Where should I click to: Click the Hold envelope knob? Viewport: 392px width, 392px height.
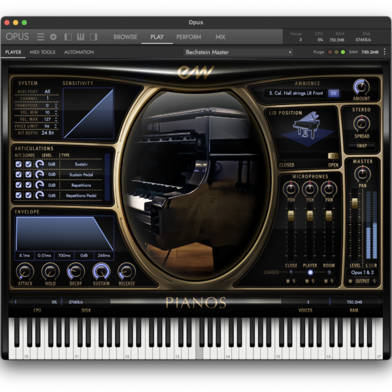point(50,272)
